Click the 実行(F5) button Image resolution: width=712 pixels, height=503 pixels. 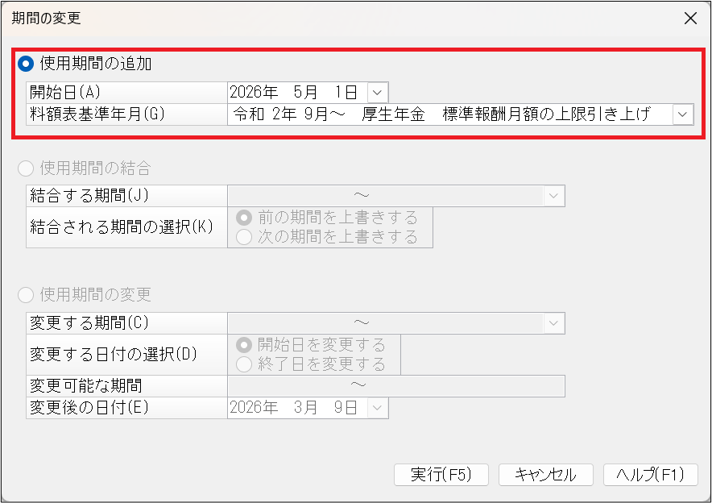(x=441, y=475)
